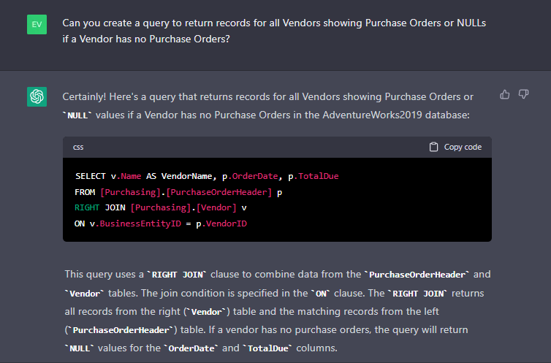Viewport: 551px width, 363px height.
Task: Click the green ChatGPT logo avatar
Action: click(37, 96)
